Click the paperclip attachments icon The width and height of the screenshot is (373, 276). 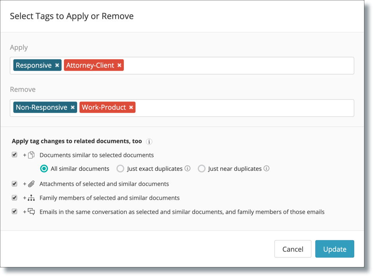[x=31, y=184]
